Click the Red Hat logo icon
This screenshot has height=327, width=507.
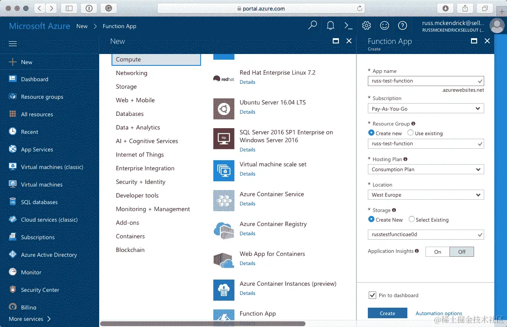224,79
